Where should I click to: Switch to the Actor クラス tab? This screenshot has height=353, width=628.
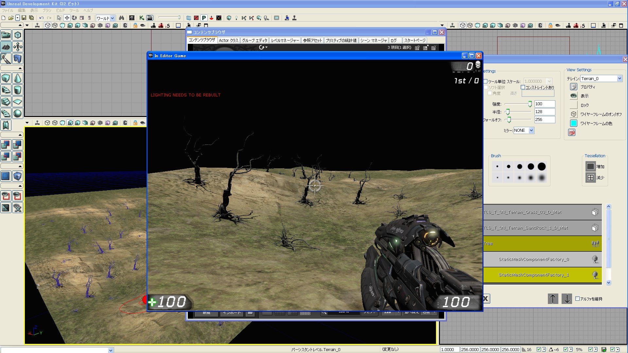[228, 40]
